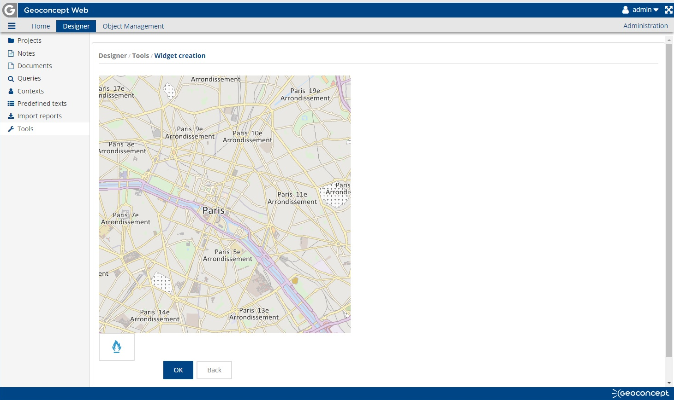Image resolution: width=674 pixels, height=400 pixels.
Task: Toggle fullscreen with the expand icon
Action: point(668,10)
